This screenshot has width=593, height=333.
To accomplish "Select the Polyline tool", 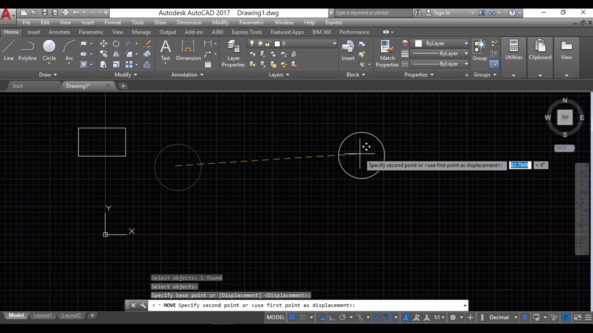I will (x=27, y=50).
